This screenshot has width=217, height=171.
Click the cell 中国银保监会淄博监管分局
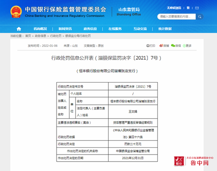(133, 151)
